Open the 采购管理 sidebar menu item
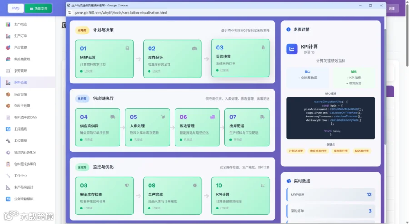The image size is (409, 224). (x=27, y=71)
